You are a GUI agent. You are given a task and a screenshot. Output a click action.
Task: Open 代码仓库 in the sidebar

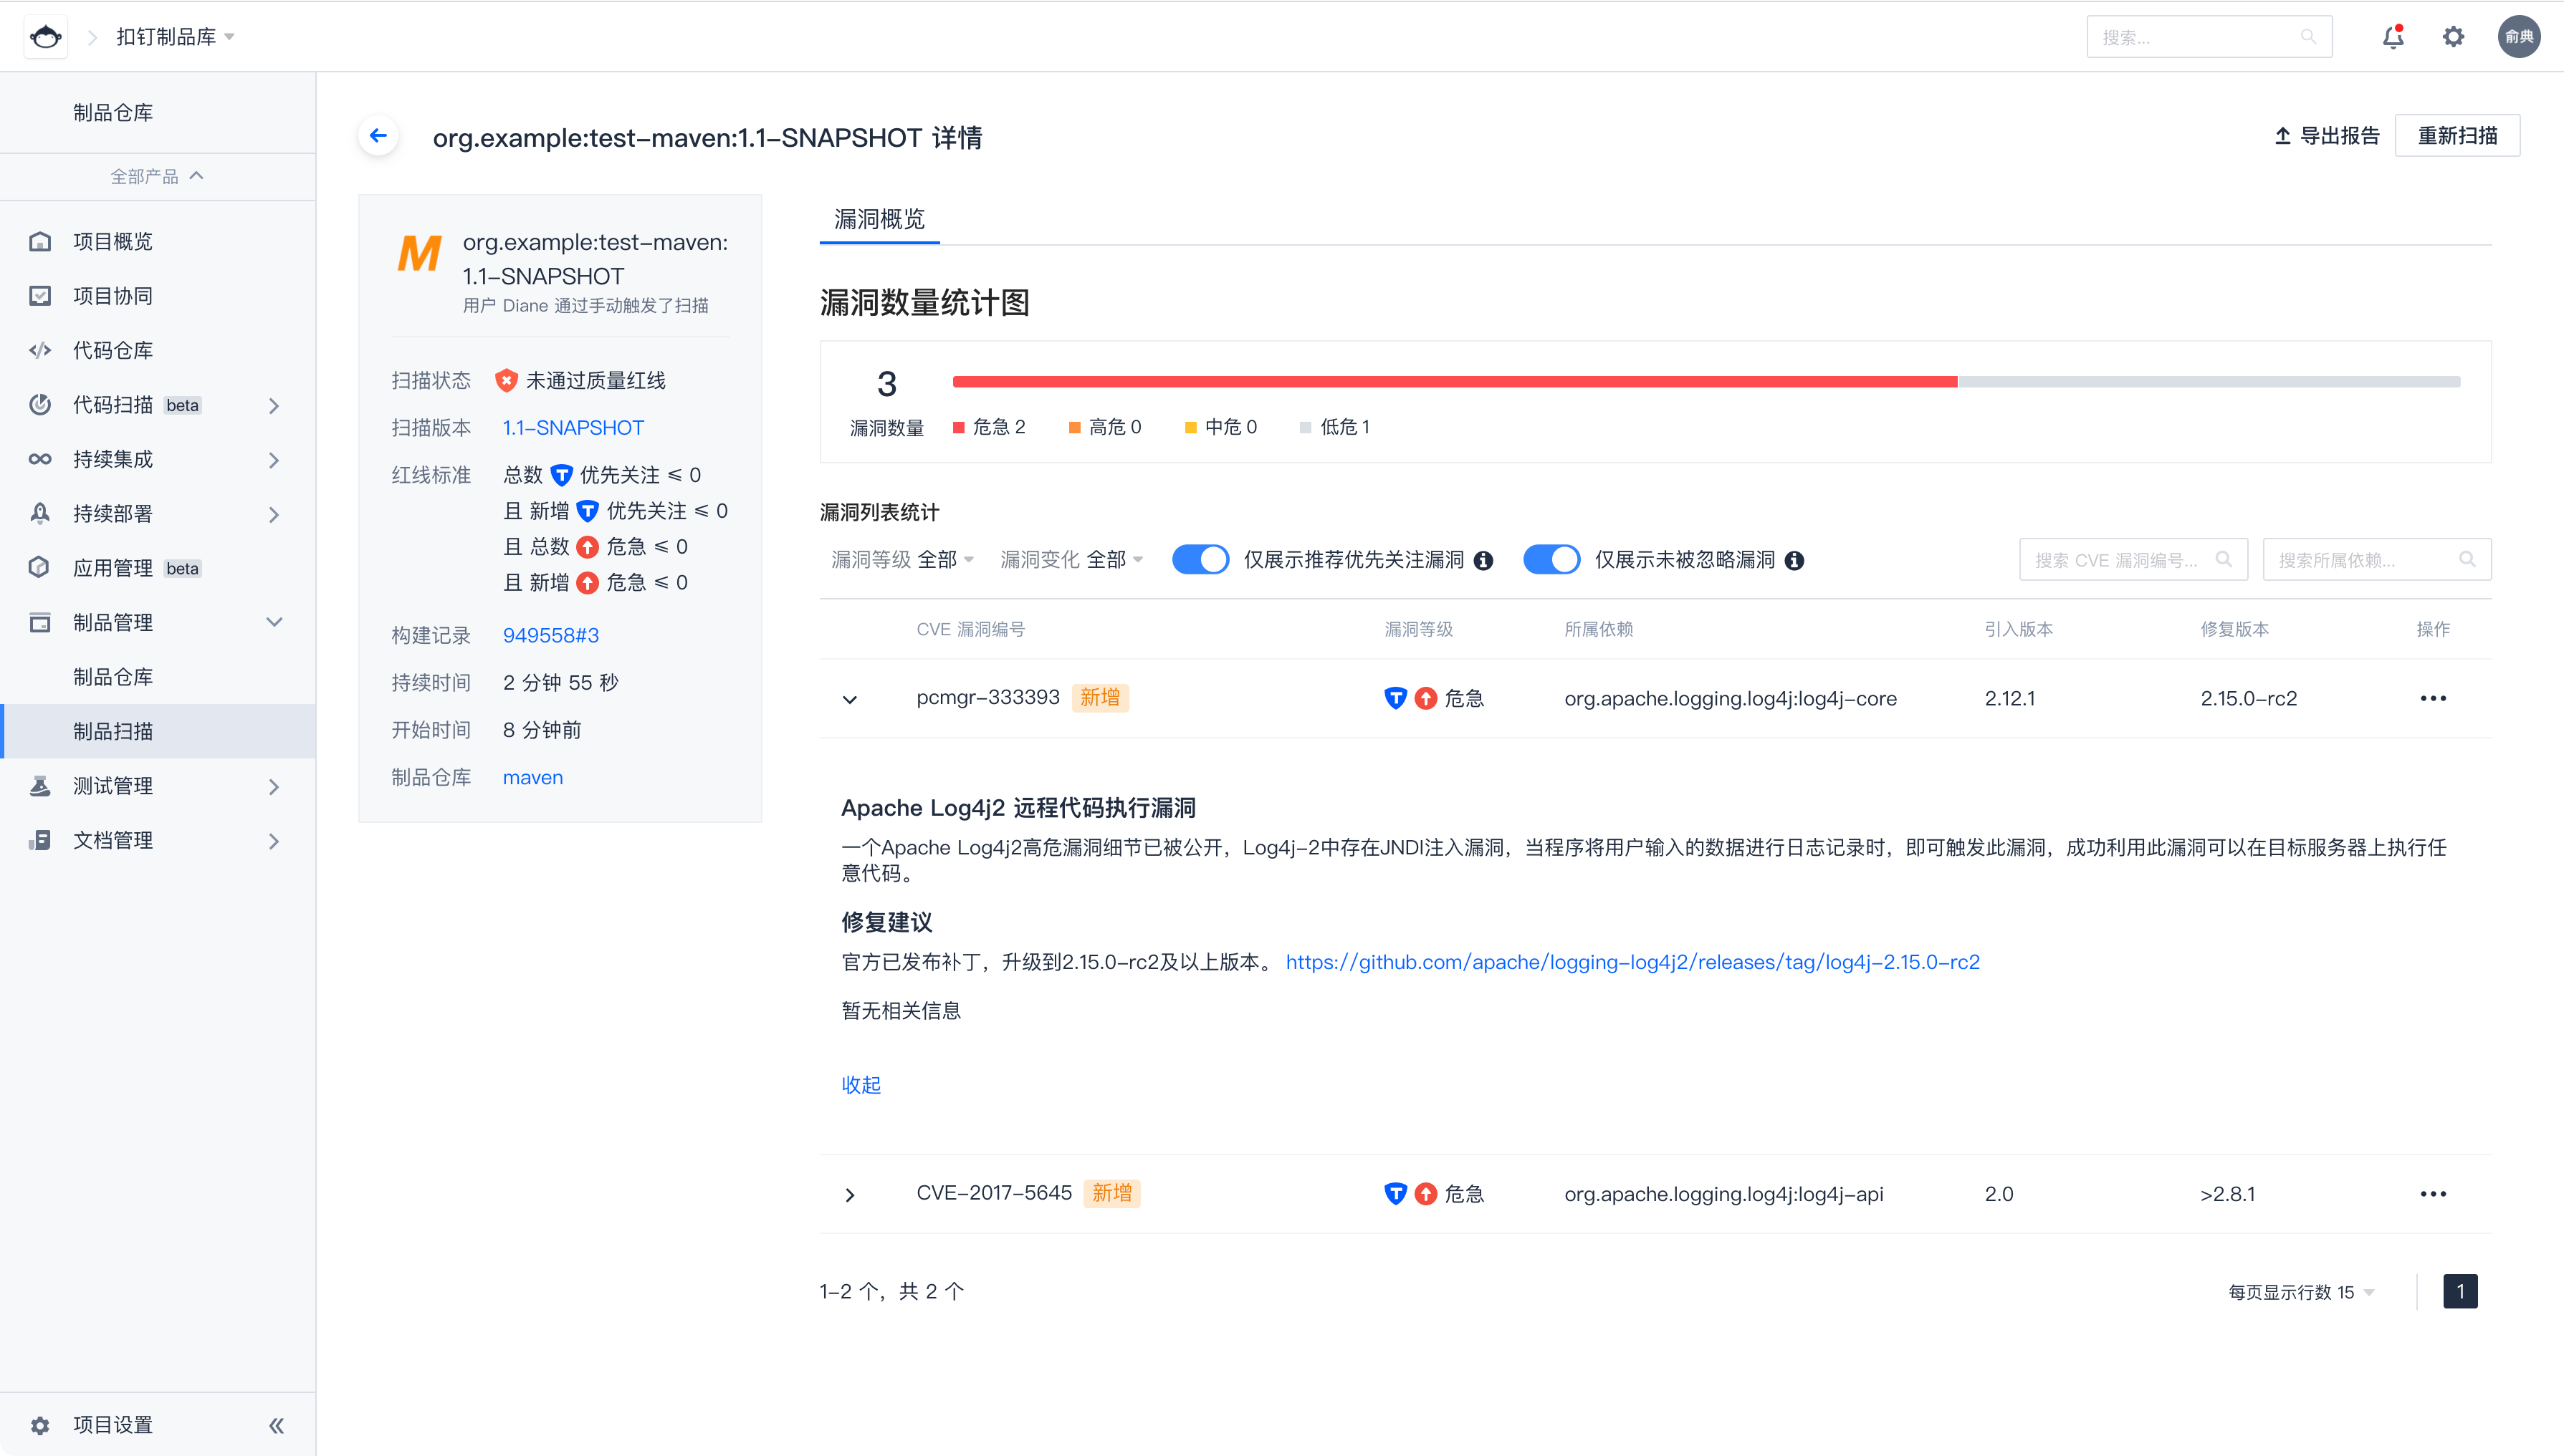click(113, 350)
